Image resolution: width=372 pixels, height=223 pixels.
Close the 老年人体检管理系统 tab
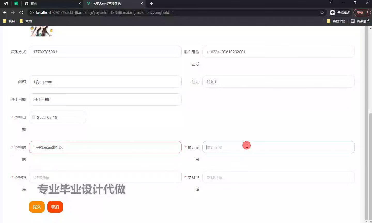141,3
